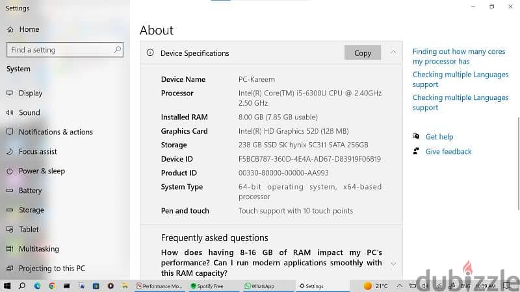Click the Settings page vertical scrollbar

[518, 164]
